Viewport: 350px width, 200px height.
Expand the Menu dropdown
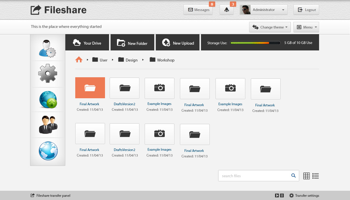click(x=306, y=27)
